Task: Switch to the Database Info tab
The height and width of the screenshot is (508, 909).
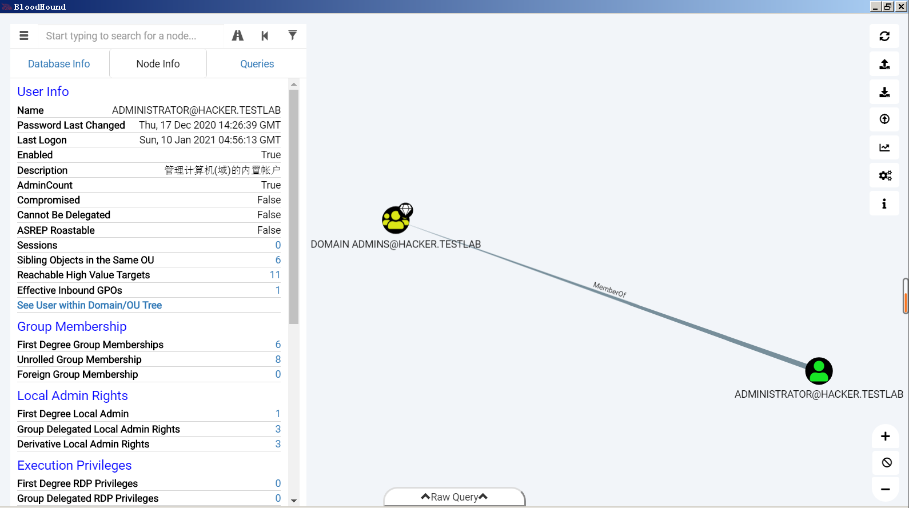Action: [59, 64]
